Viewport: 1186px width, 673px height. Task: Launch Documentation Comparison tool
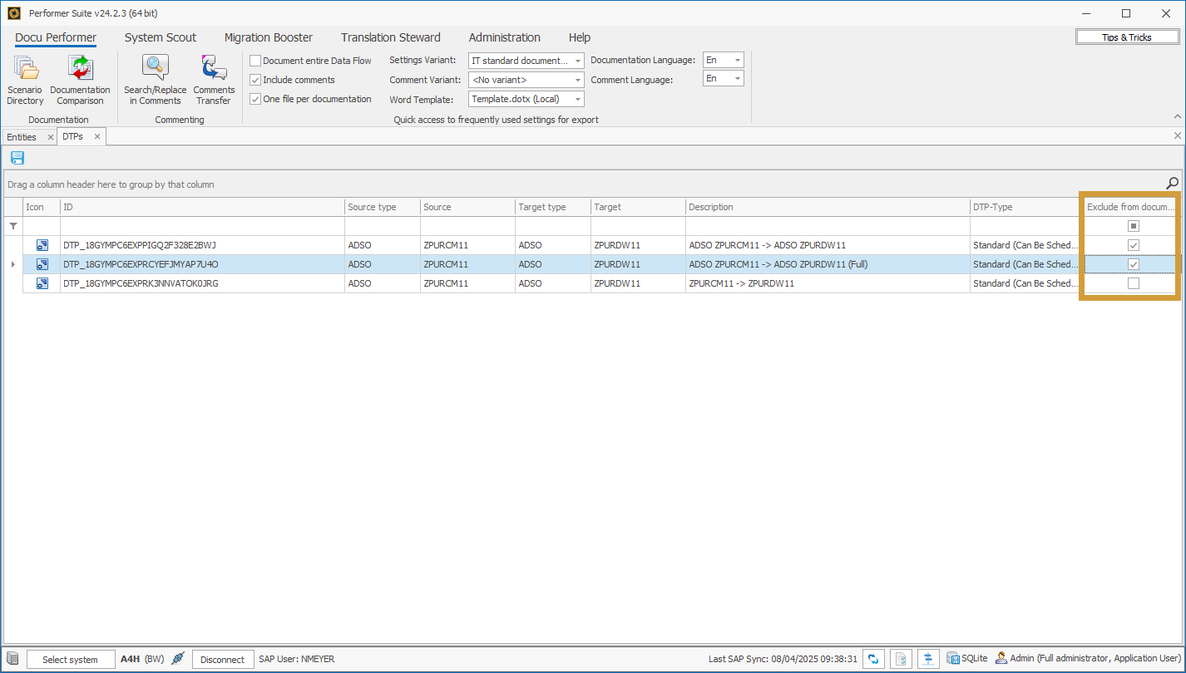click(80, 81)
